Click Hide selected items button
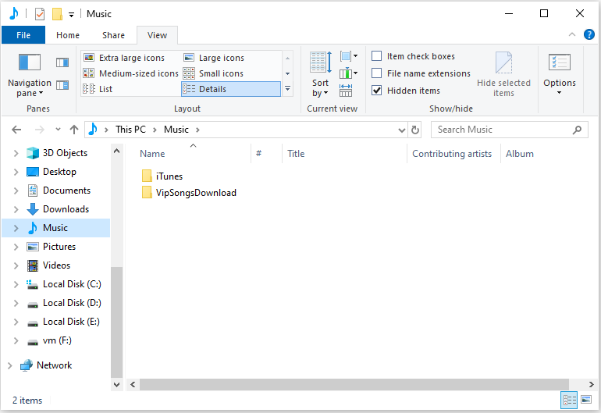Viewport: 601px width, 413px height. coord(503,74)
